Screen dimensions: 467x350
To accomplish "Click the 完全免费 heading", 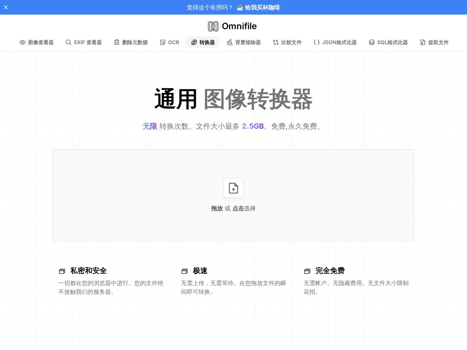I will [330, 271].
